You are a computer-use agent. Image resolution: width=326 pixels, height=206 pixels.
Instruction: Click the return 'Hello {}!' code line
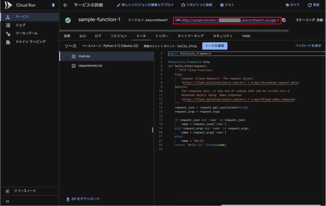pos(201,145)
